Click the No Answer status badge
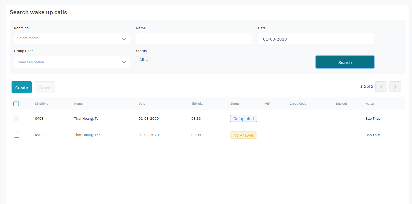 tap(243, 135)
